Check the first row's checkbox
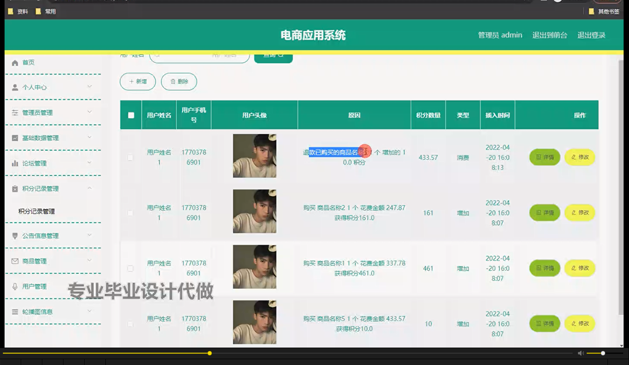 [130, 157]
